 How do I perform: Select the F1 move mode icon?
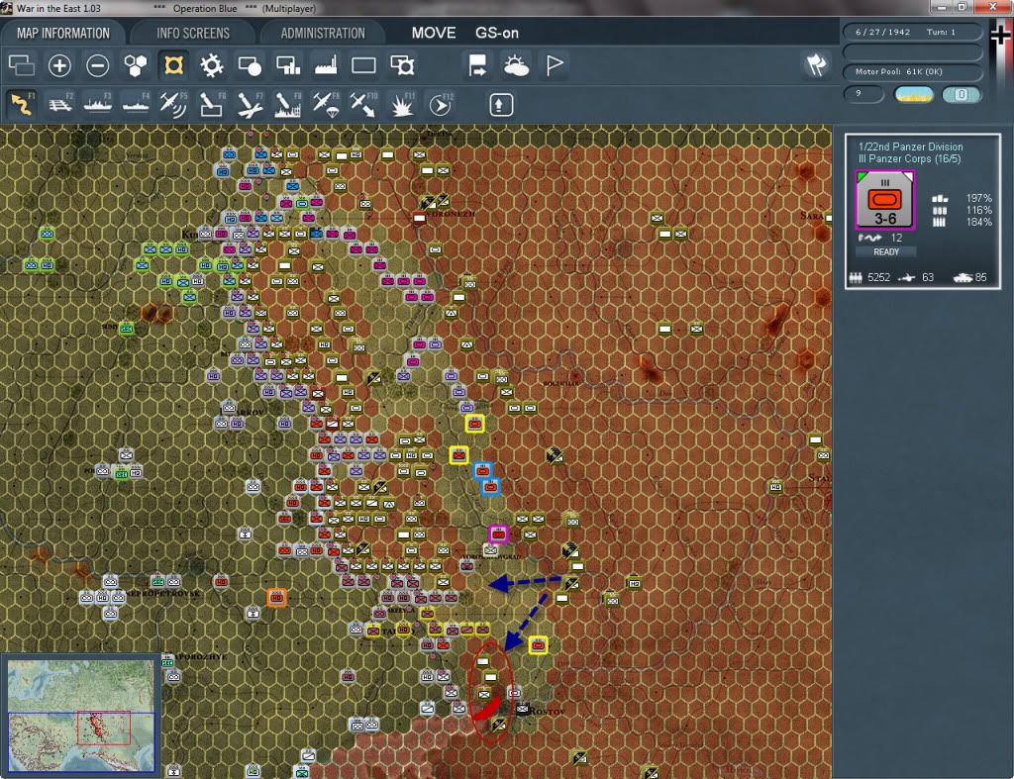pos(22,104)
